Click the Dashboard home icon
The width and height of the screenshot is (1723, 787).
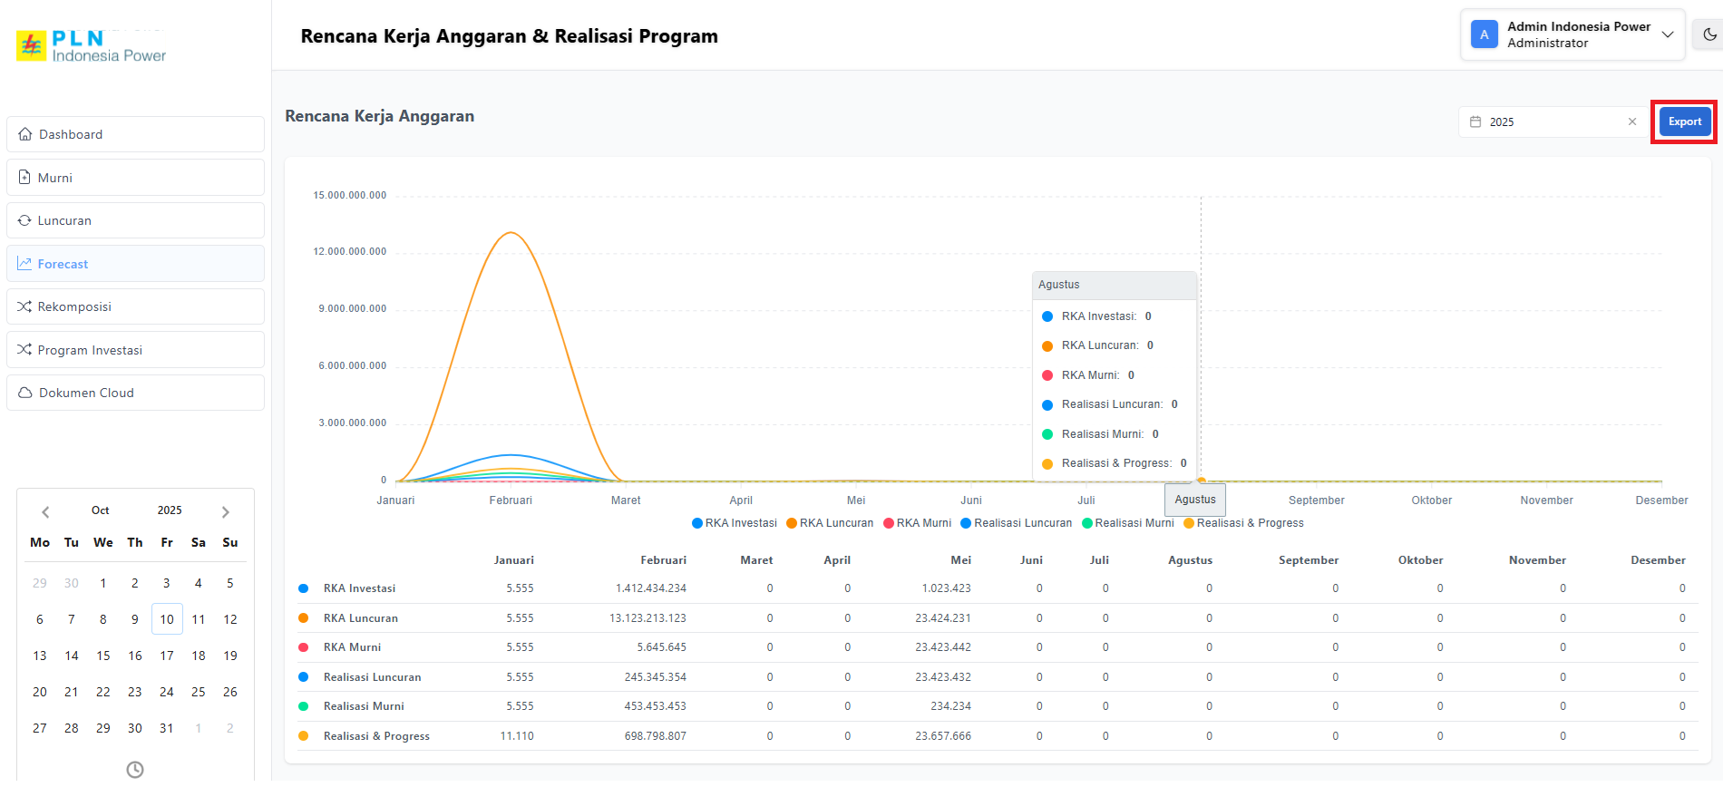[x=25, y=134]
